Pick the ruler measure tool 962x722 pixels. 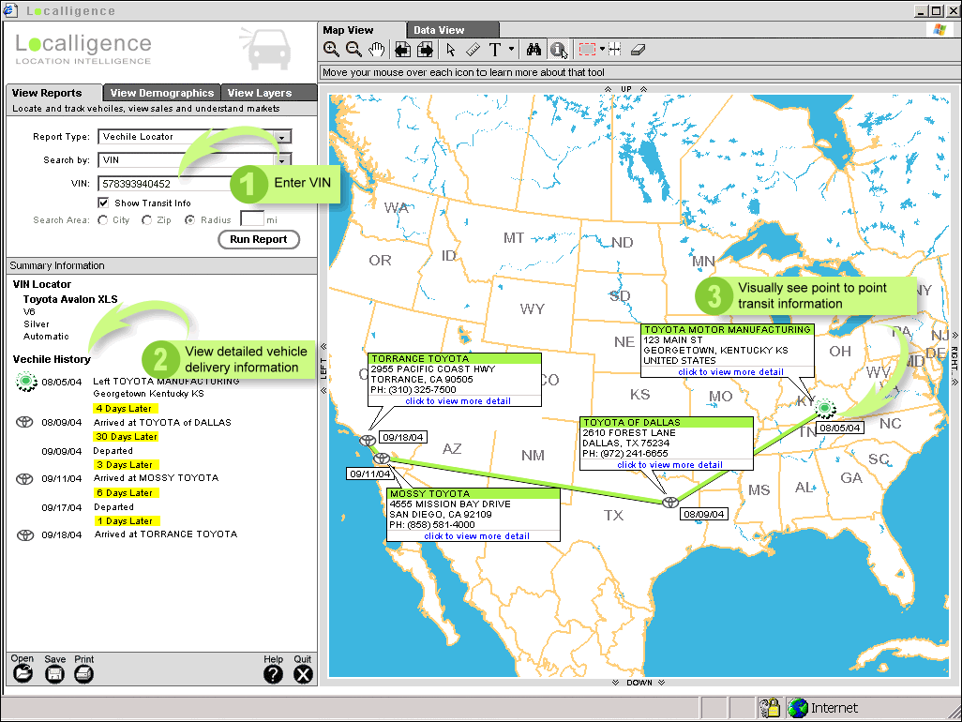click(473, 50)
